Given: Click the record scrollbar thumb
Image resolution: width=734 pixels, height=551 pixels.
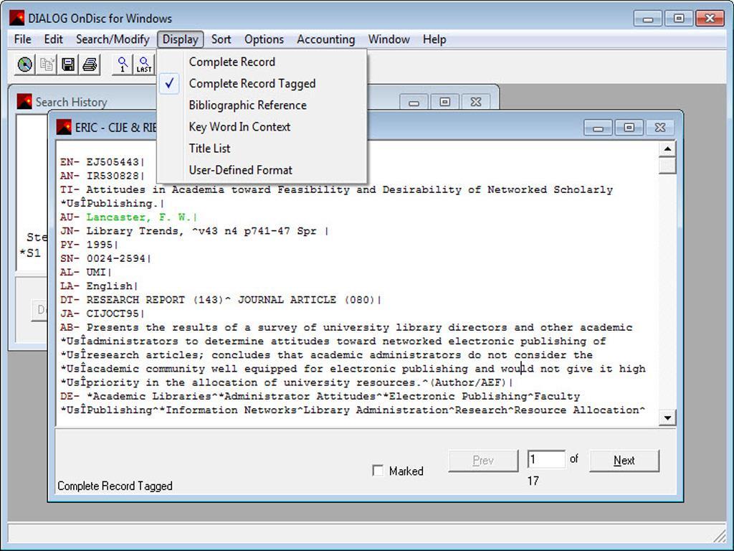Looking at the screenshot, I should pyautogui.click(x=667, y=166).
